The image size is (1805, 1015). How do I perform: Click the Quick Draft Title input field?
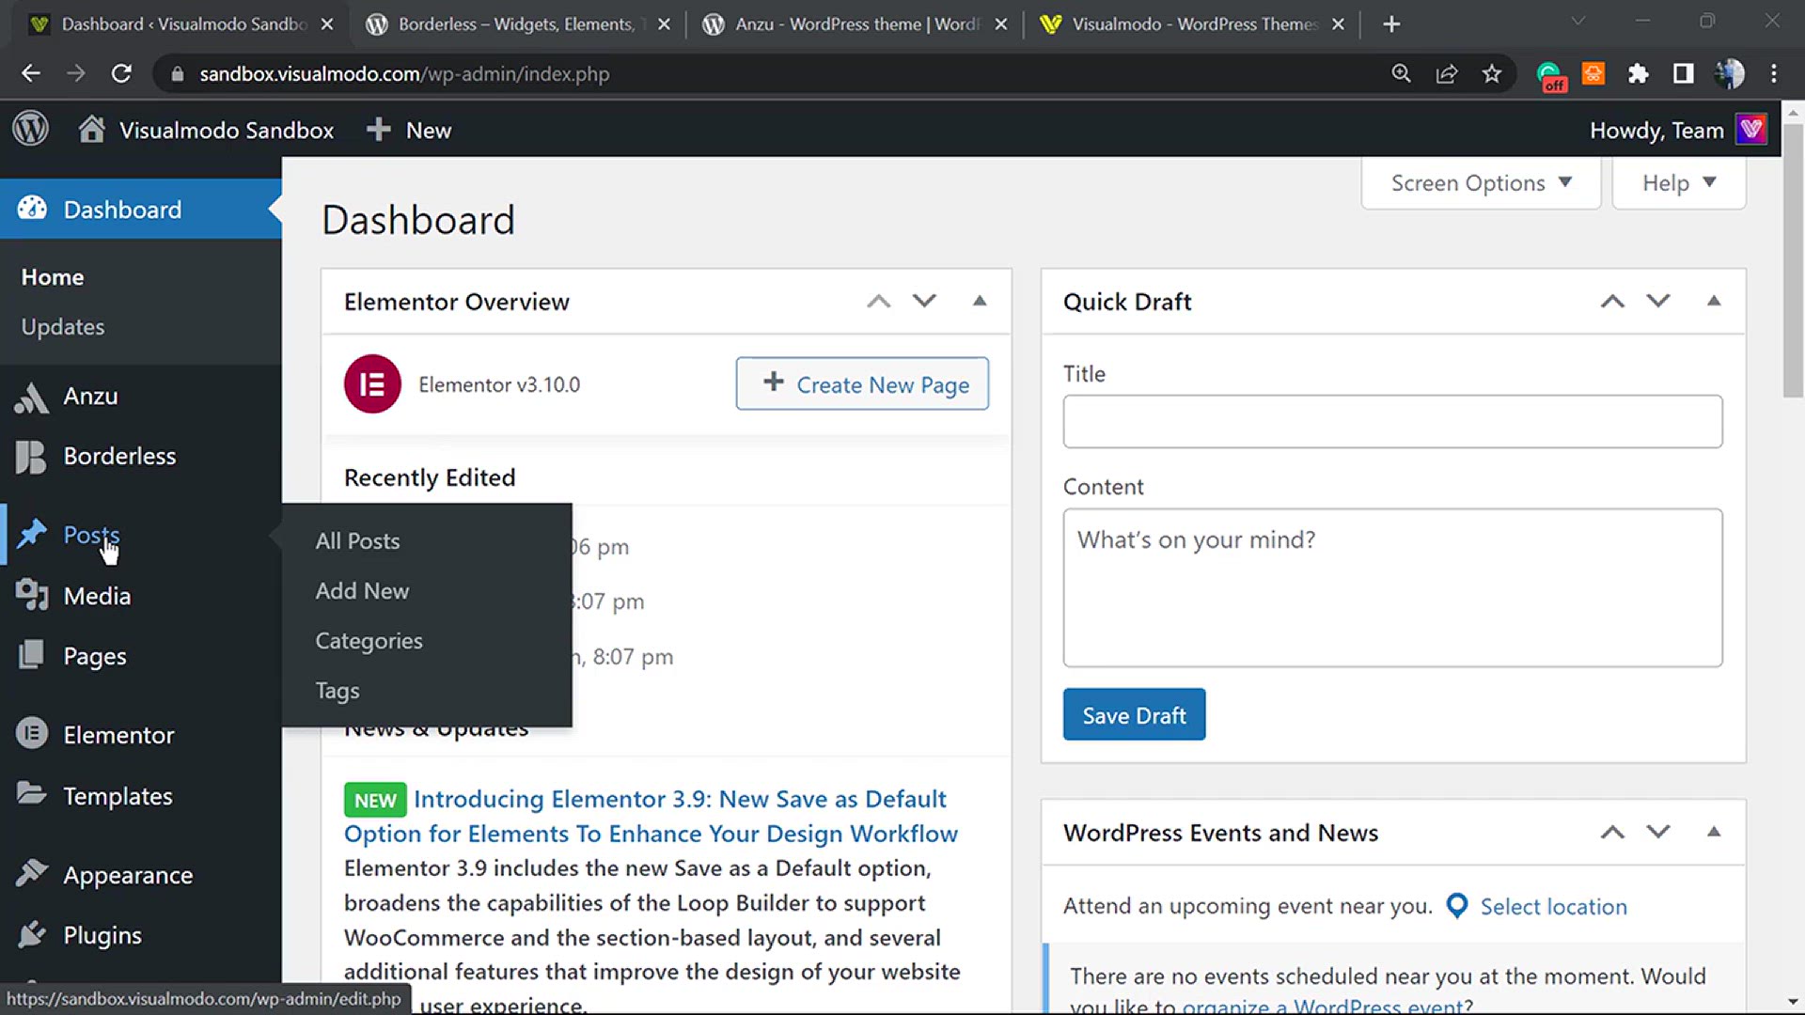1392,421
